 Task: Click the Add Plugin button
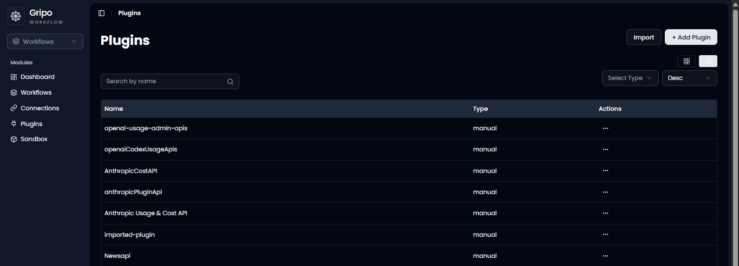pos(691,37)
